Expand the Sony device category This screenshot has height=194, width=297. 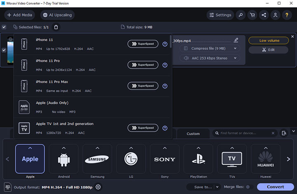pyautogui.click(x=165, y=159)
